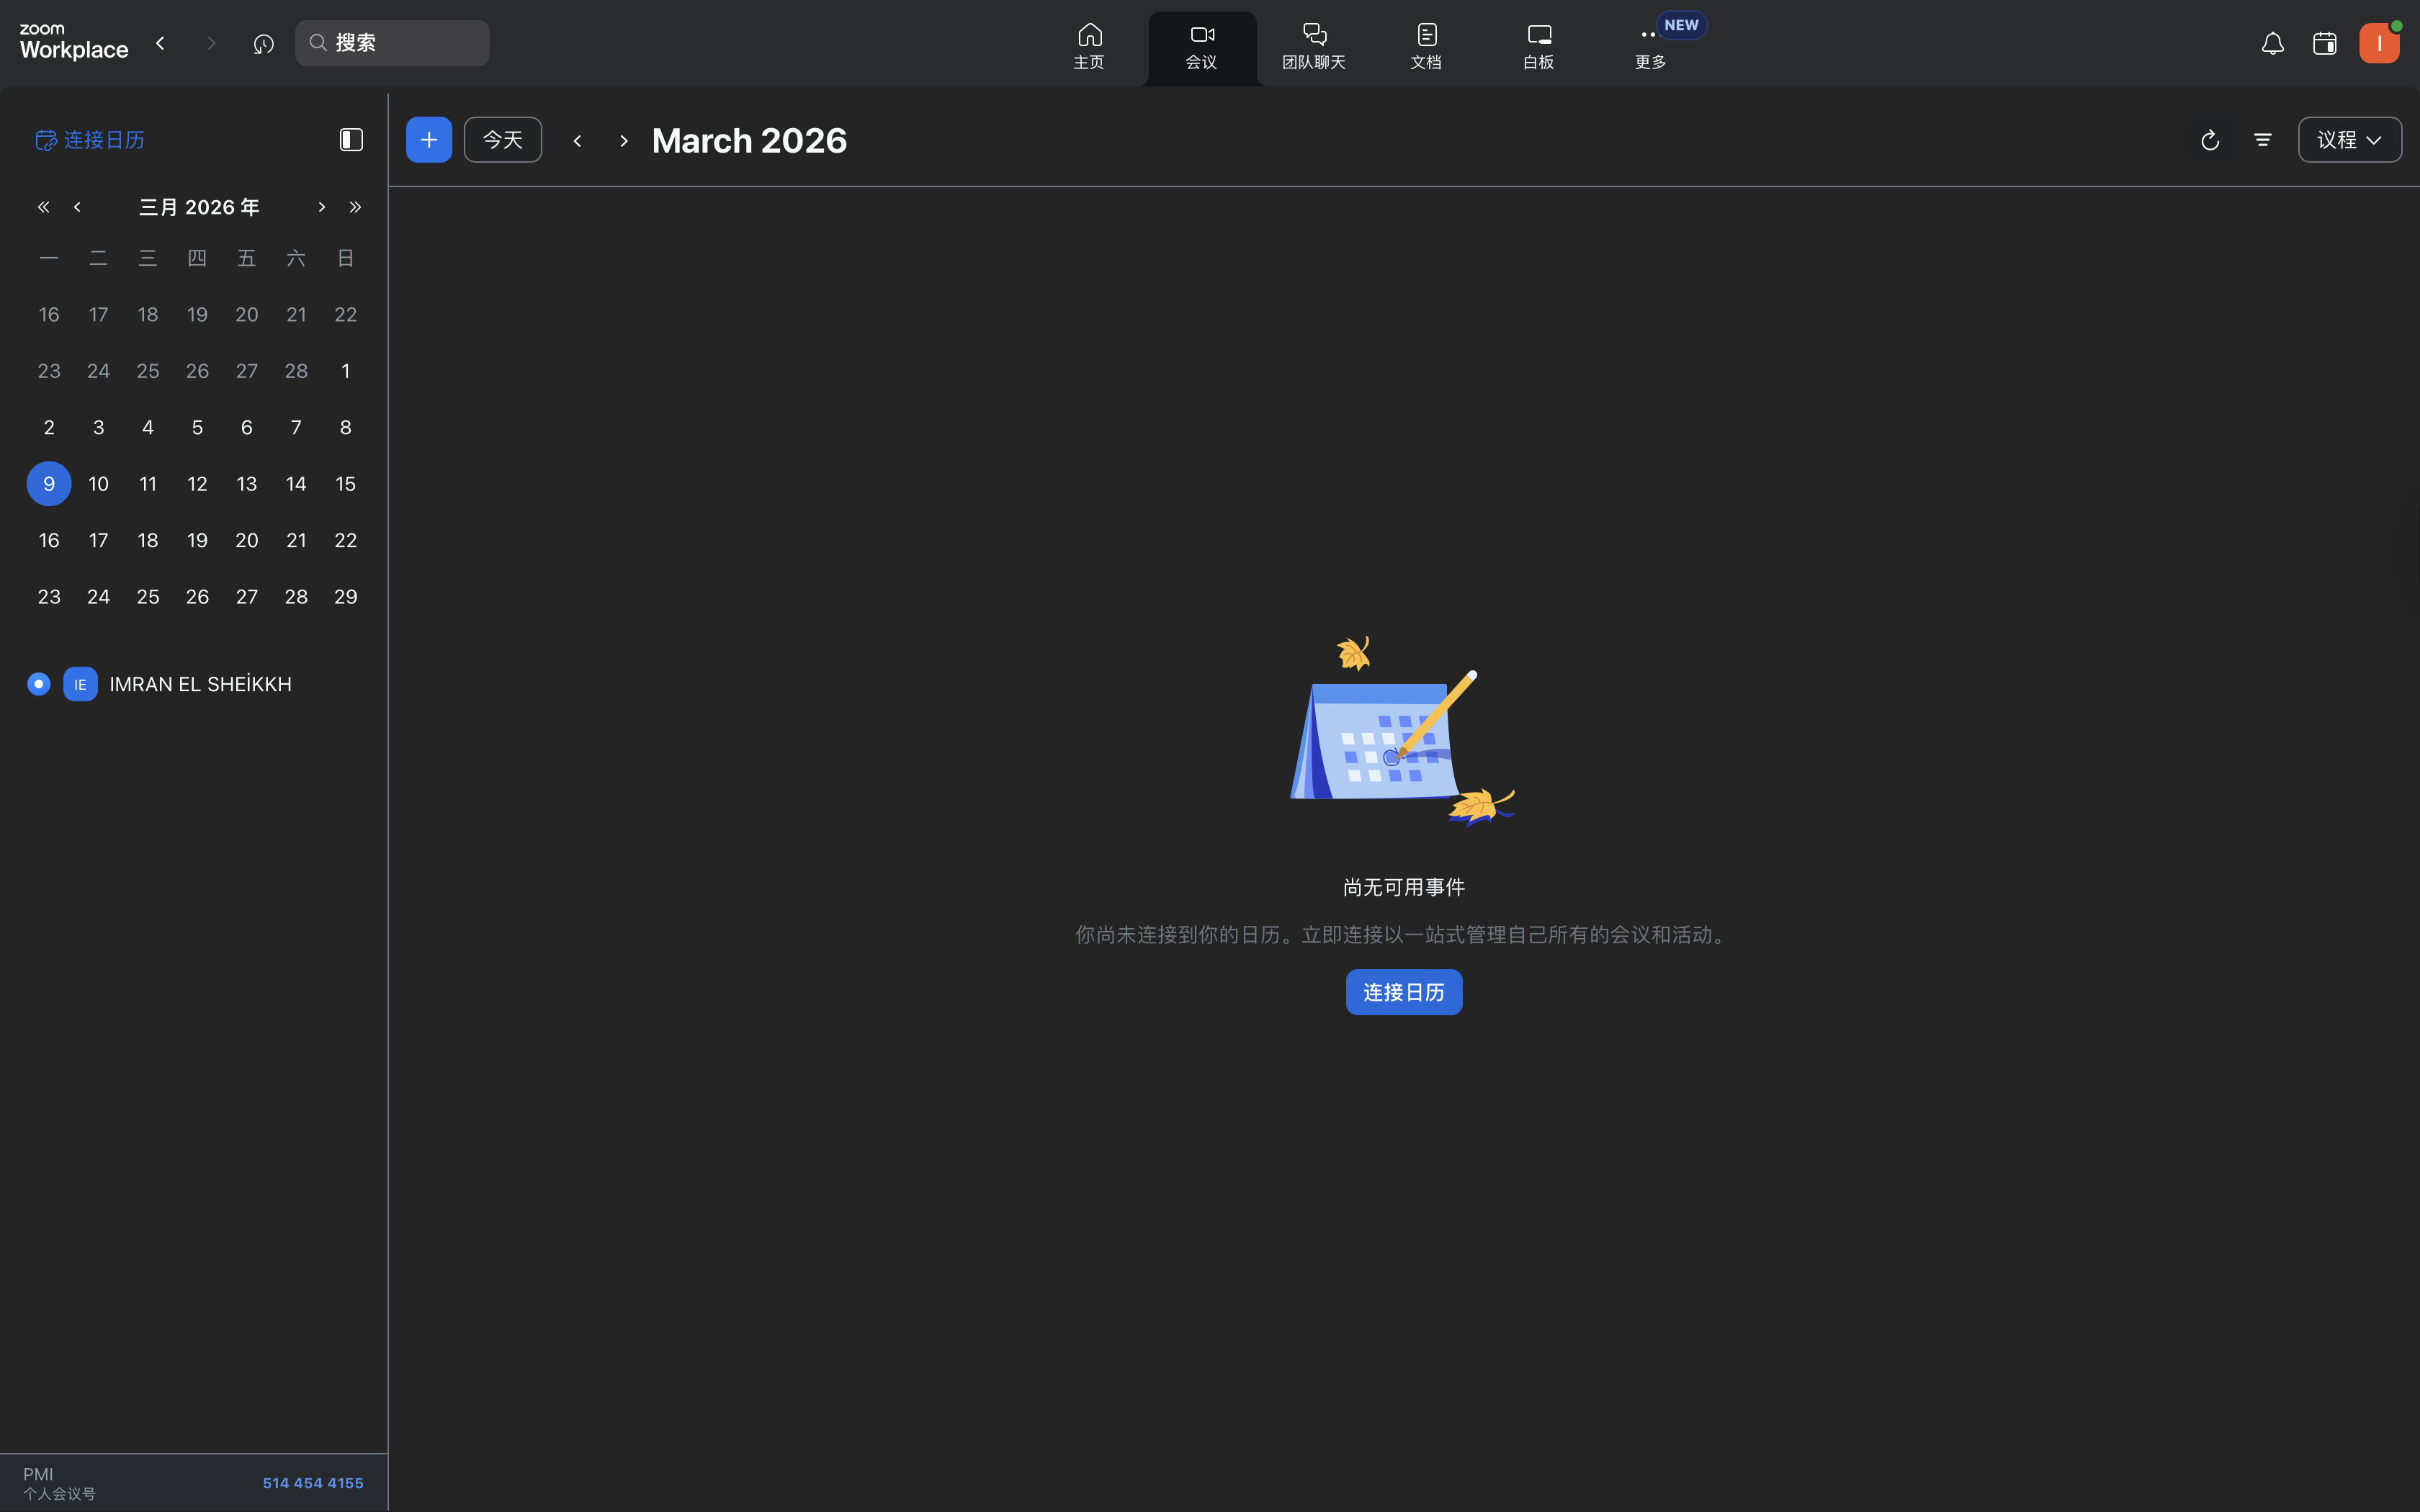Image resolution: width=2420 pixels, height=1512 pixels.
Task: Select March 18 in mini calendar
Action: (x=148, y=540)
